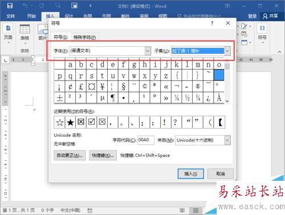Select the © copyright symbol cell
Image resolution: width=285 pixels, height=215 pixels.
pos(145,87)
